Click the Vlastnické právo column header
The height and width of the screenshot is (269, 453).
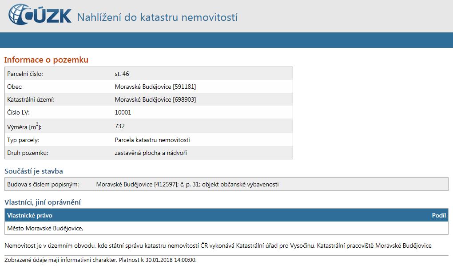(x=30, y=216)
